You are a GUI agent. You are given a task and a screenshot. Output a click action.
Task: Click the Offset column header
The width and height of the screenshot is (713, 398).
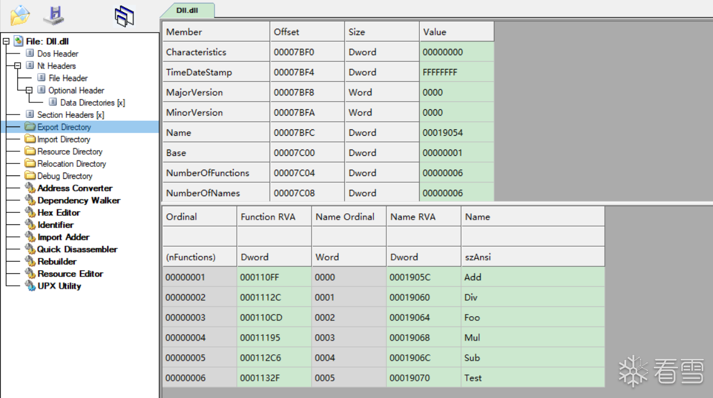tap(307, 32)
